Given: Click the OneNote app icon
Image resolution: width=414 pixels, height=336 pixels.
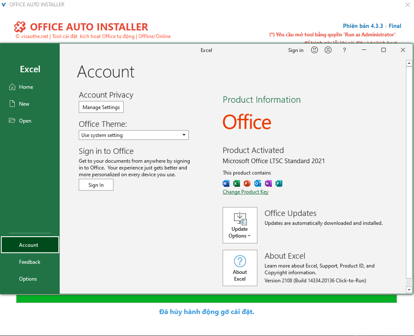Looking at the screenshot, I should click(268, 183).
